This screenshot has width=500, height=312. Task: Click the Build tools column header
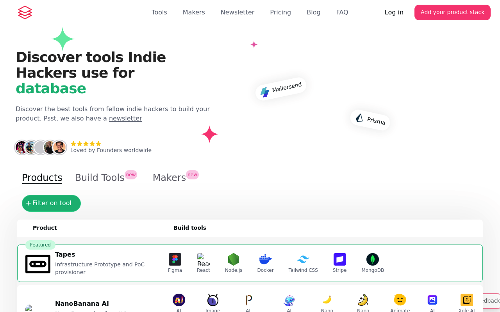point(190,228)
